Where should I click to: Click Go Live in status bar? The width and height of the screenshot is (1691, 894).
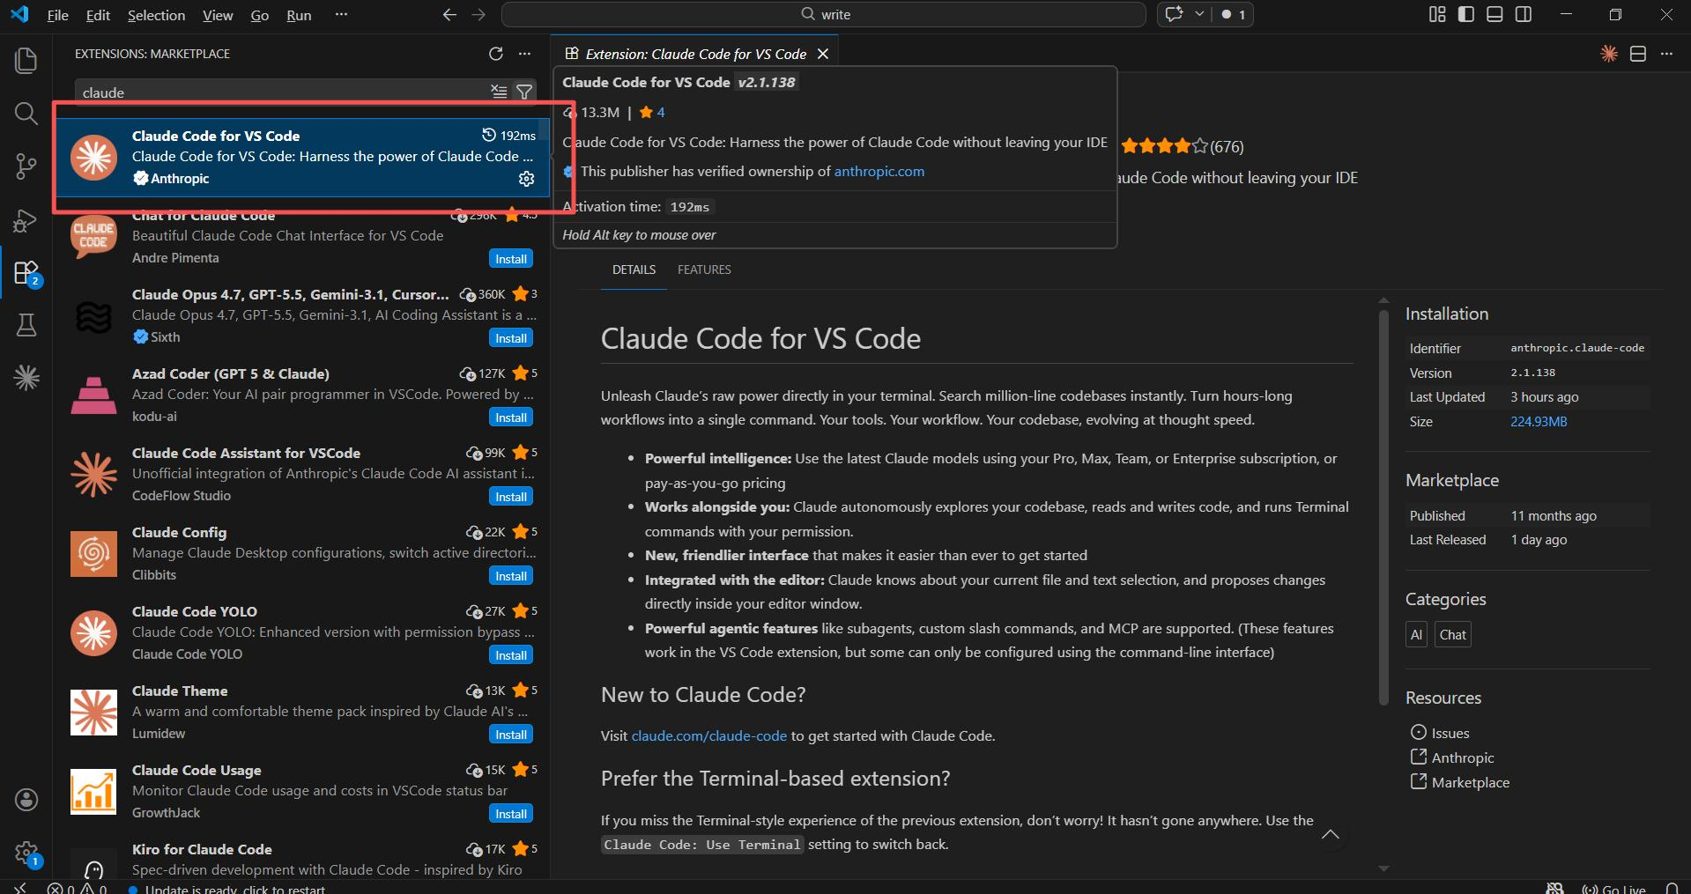tap(1614, 888)
